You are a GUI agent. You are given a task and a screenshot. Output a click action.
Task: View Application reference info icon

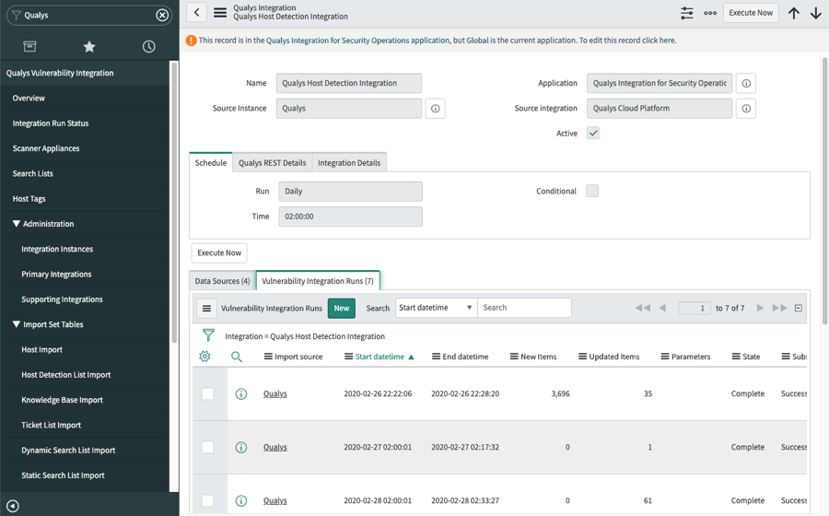(746, 83)
